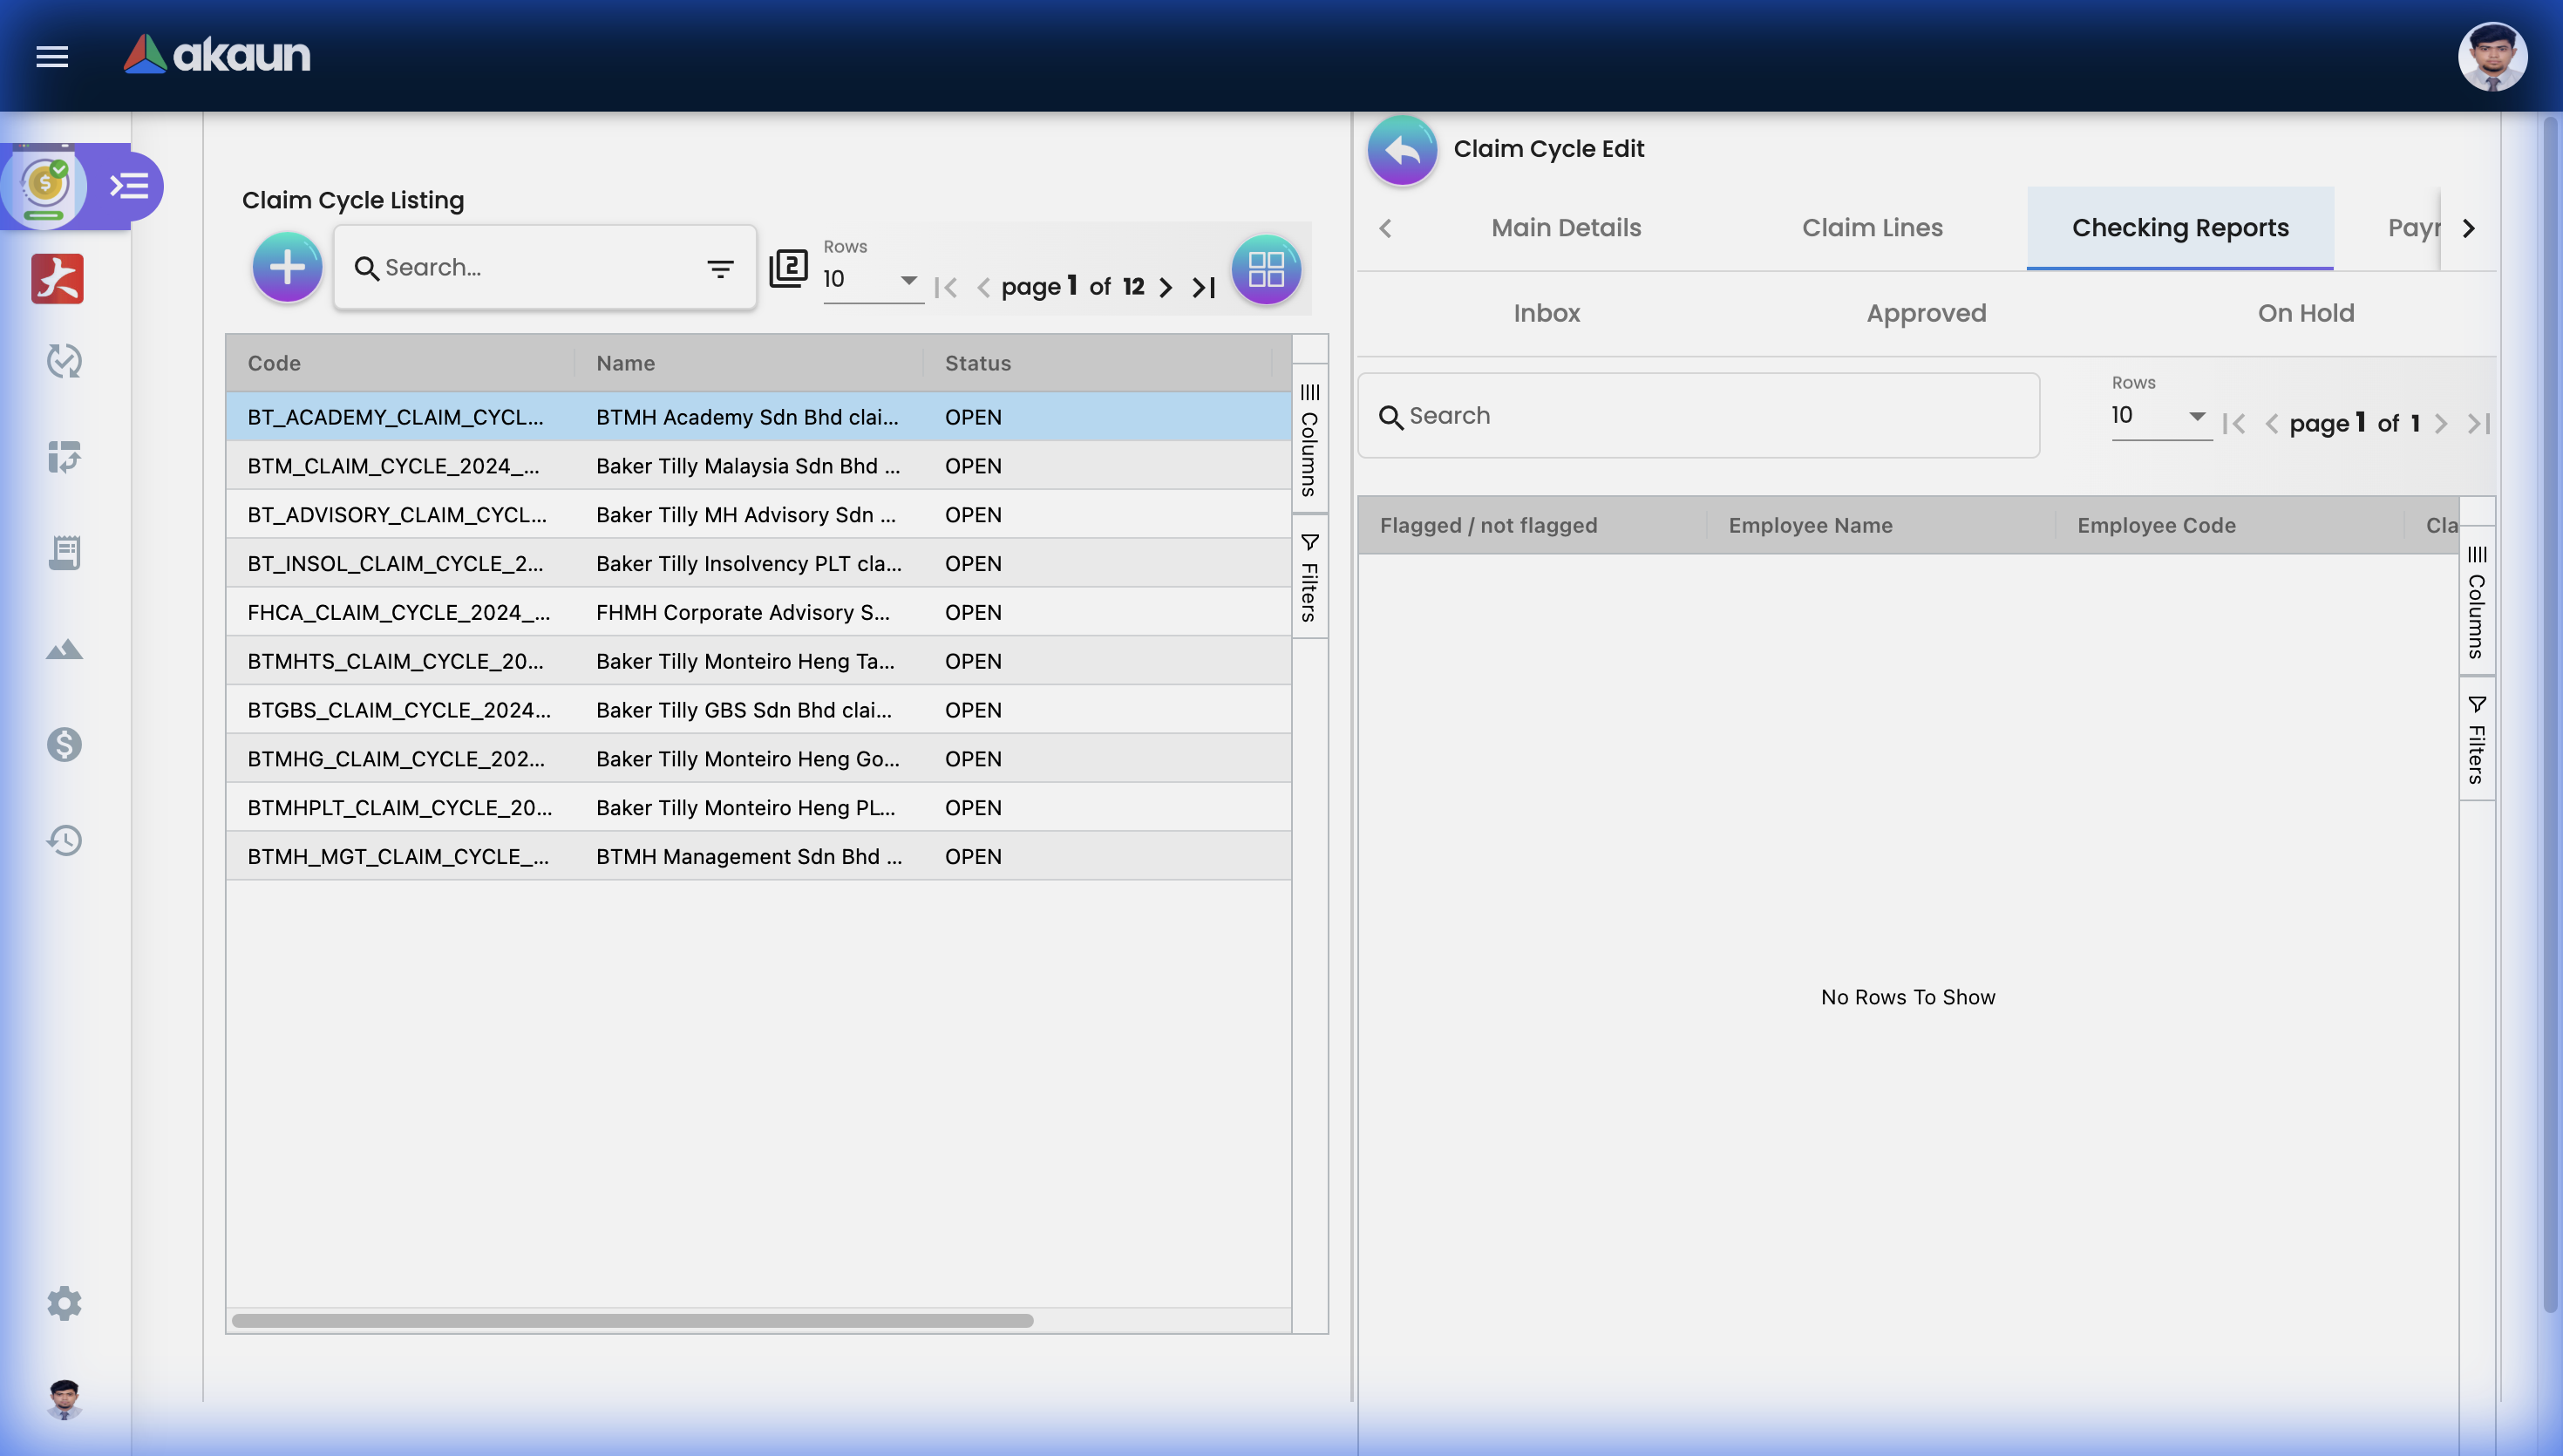Go back using the Claim Cycle Edit return arrow
The width and height of the screenshot is (2563, 1456).
point(1402,149)
